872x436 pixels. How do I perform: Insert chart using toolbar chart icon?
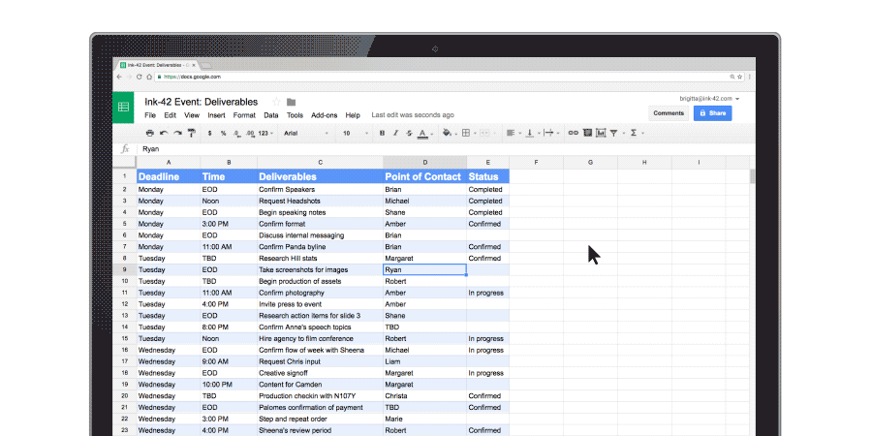pyautogui.click(x=601, y=133)
